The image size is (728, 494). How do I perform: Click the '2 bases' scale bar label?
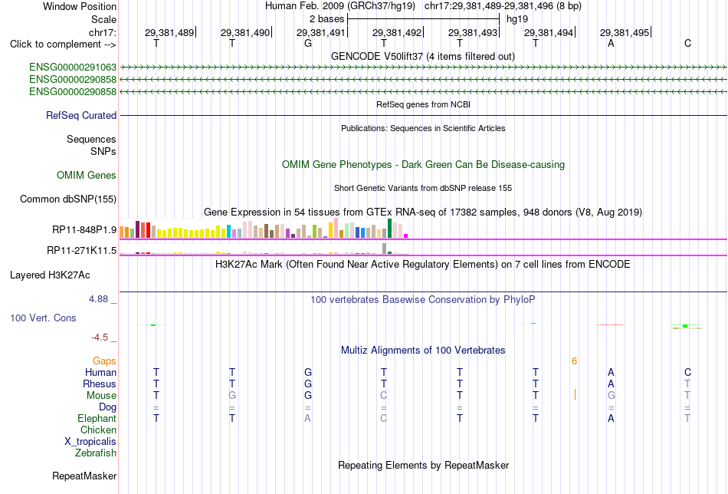327,19
